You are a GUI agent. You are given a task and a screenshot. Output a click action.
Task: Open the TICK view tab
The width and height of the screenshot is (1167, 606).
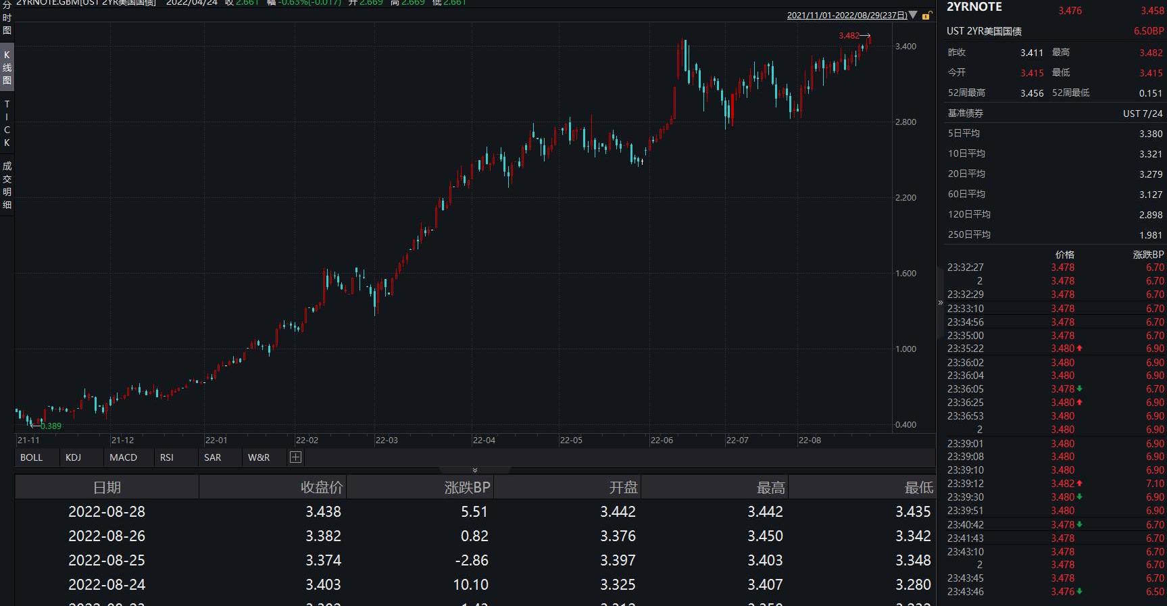click(7, 124)
